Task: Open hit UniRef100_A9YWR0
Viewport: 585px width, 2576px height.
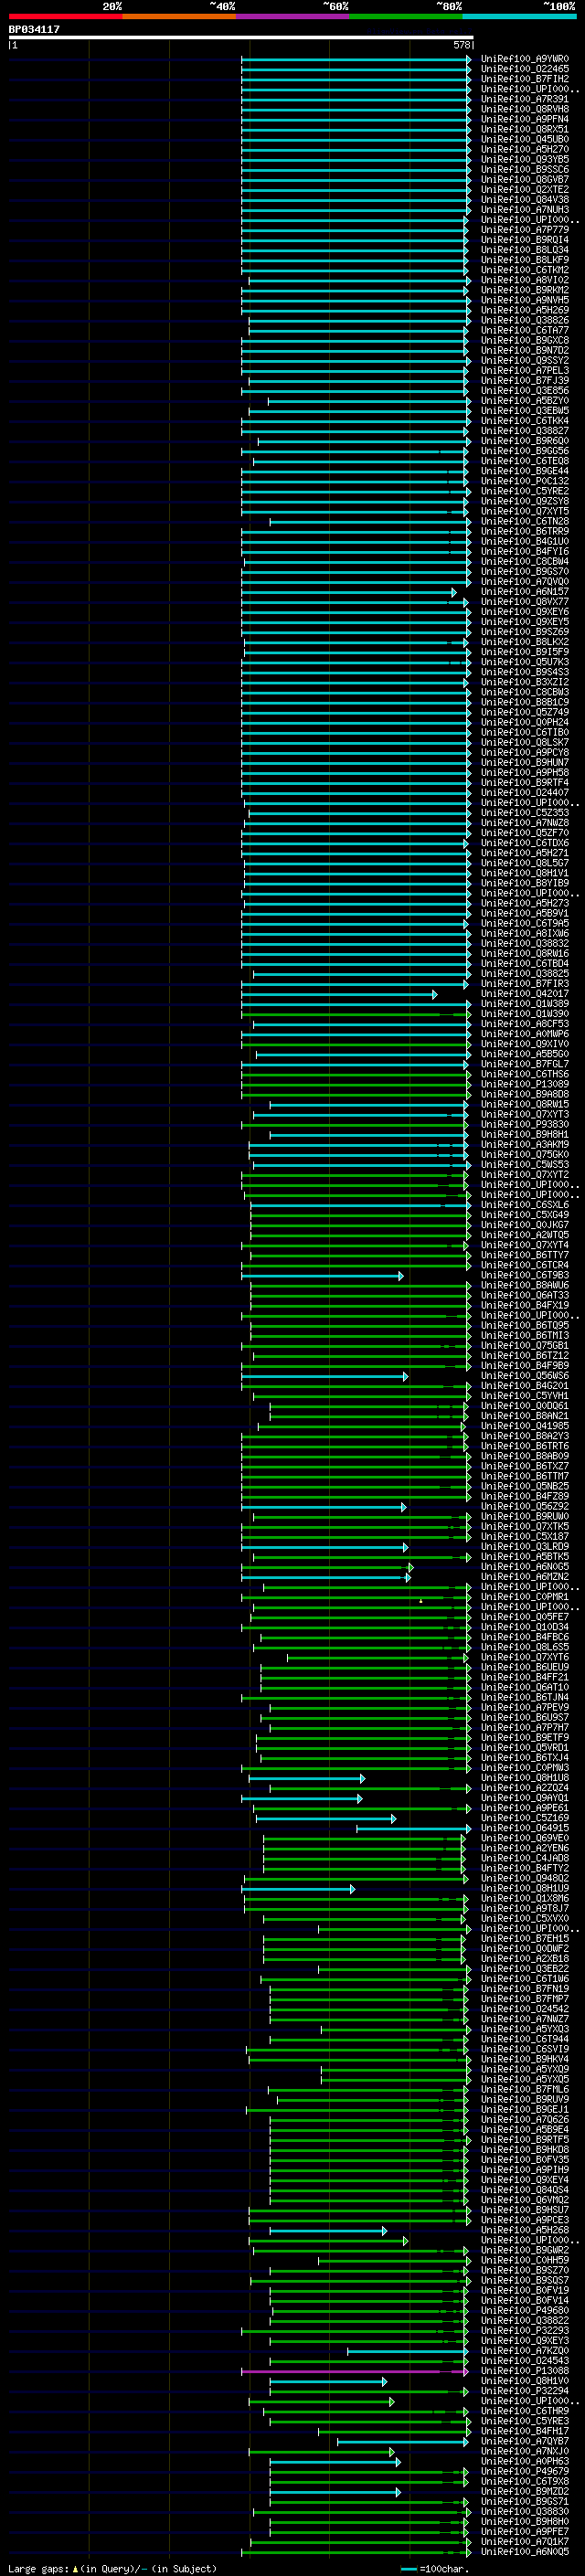Action: (525, 59)
